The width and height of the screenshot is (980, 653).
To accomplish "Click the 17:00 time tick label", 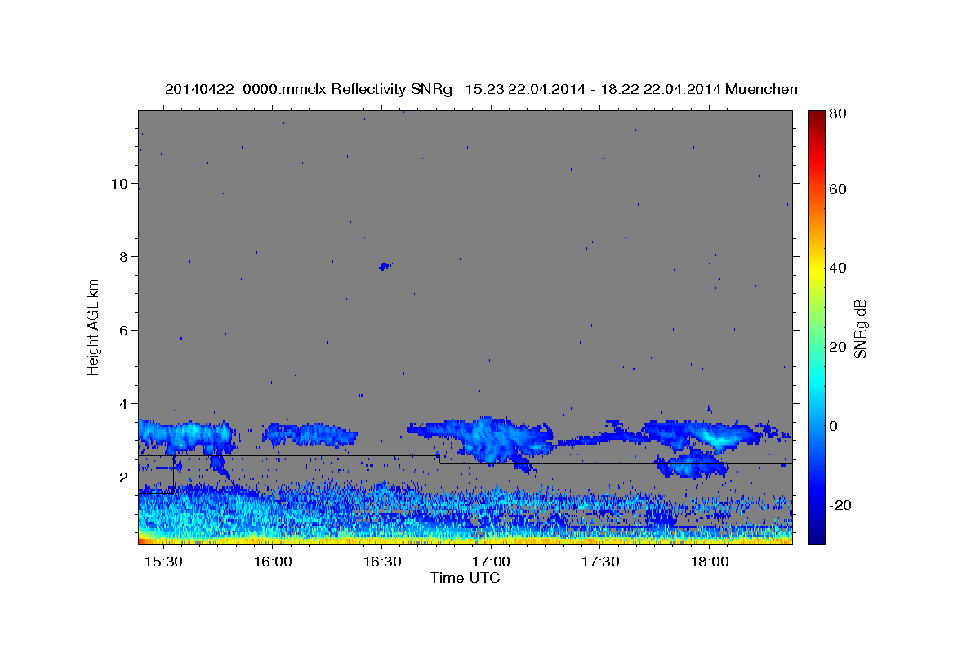I will click(492, 562).
